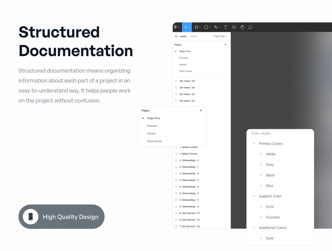Image resolution: width=332 pixels, height=251 pixels.
Task: Click the High Quality Design button
Action: click(62, 217)
